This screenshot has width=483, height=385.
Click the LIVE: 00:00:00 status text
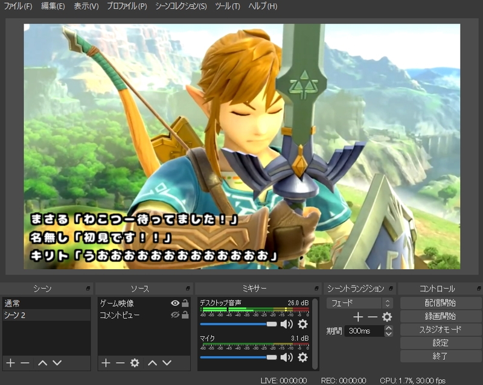pos(284,381)
